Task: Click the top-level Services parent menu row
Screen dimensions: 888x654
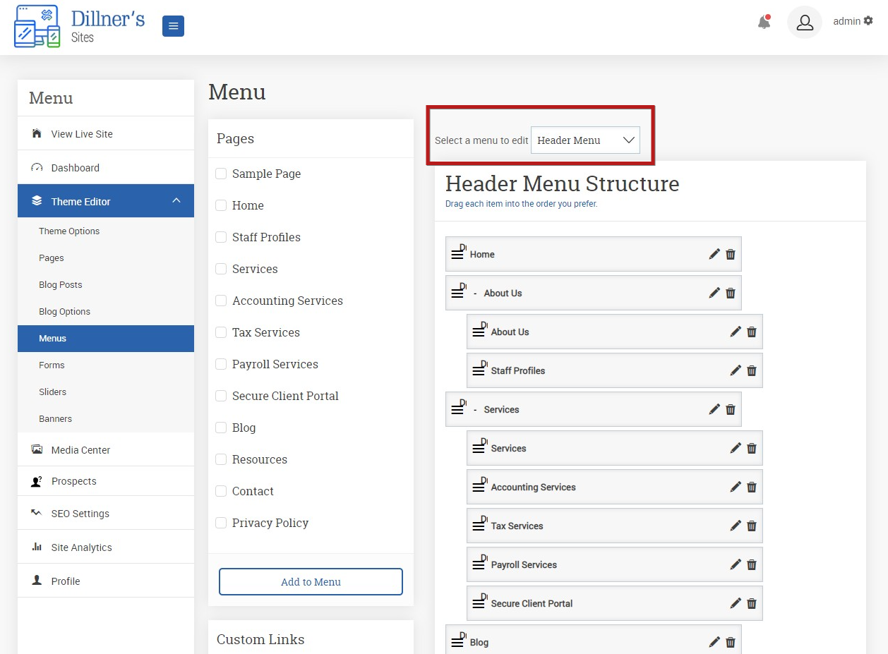Action: click(x=593, y=409)
